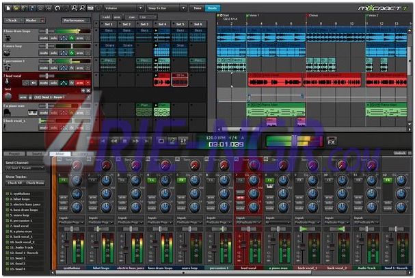Image resolution: width=415 pixels, height=278 pixels.
Task: Click Check None under Show Tracks
Action: click(35, 183)
